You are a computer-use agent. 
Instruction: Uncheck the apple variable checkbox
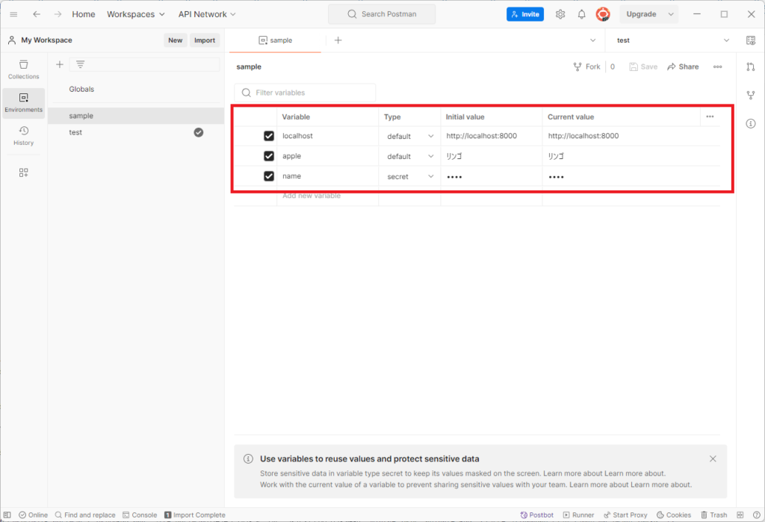coord(269,155)
